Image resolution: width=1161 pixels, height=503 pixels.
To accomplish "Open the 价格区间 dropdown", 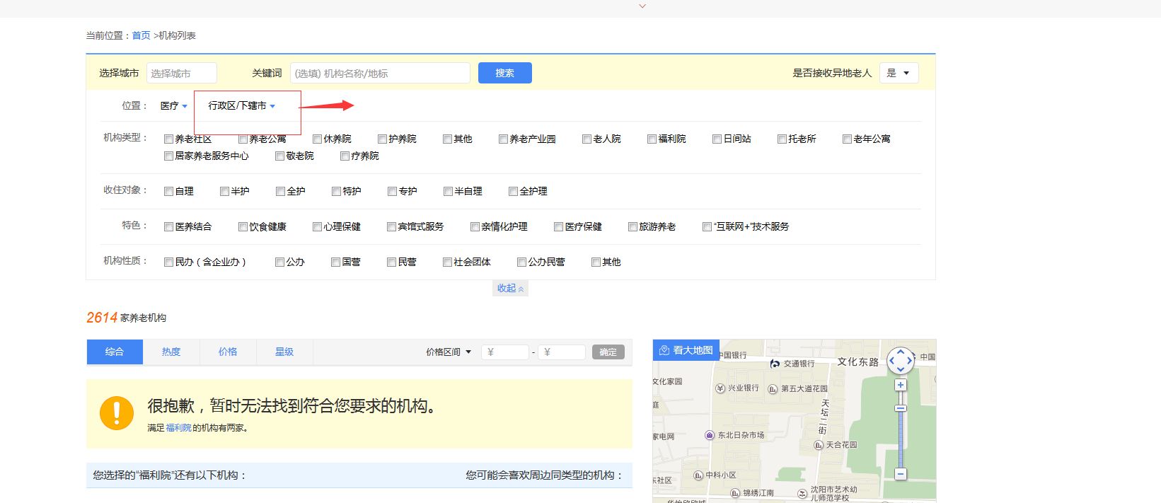I will pyautogui.click(x=449, y=352).
